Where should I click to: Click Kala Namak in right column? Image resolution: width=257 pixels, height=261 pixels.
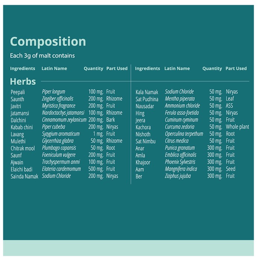[147, 92]
